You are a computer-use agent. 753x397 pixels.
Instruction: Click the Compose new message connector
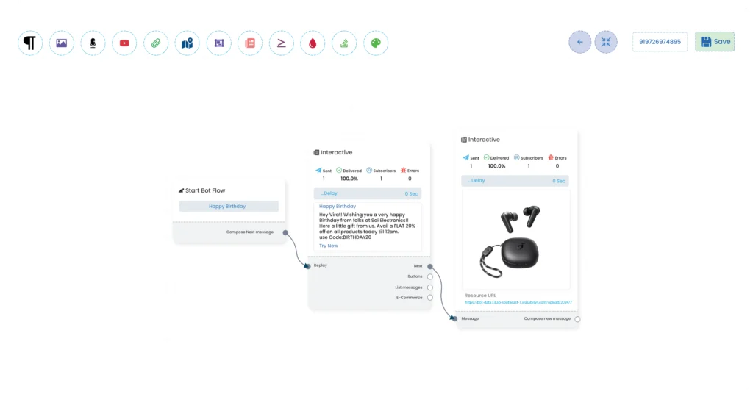click(x=577, y=319)
